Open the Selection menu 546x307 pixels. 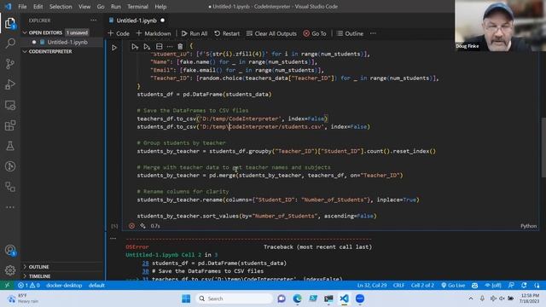61,7
